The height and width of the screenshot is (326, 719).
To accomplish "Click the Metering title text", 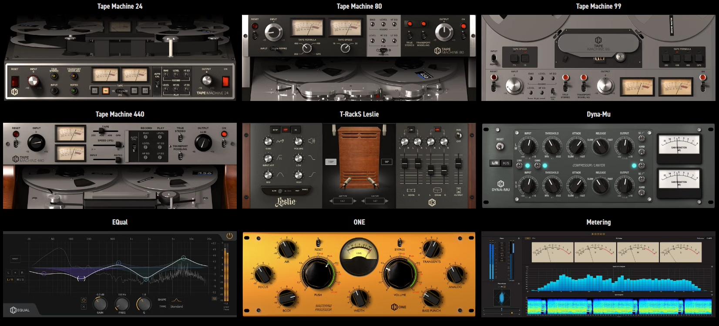I will pyautogui.click(x=598, y=222).
